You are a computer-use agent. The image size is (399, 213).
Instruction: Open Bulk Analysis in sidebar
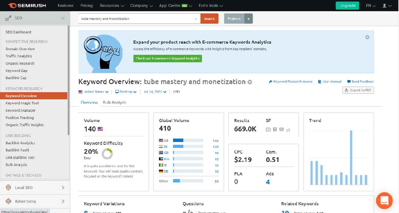[16, 165]
